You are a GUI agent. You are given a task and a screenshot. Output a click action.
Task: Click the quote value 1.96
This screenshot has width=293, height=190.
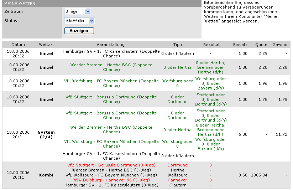tap(263, 83)
